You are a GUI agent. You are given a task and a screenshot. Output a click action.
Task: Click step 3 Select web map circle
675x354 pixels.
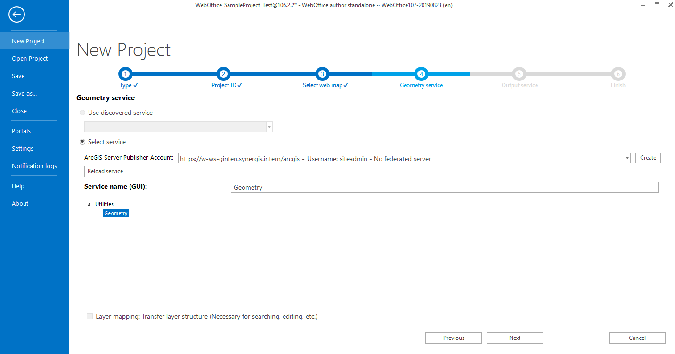322,74
